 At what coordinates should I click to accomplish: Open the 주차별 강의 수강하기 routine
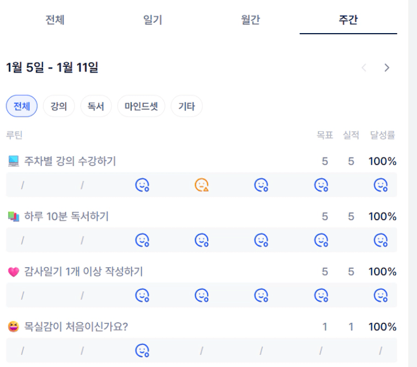(70, 161)
